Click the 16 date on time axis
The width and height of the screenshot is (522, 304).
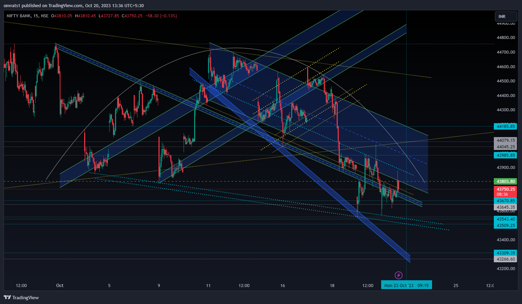(283, 285)
